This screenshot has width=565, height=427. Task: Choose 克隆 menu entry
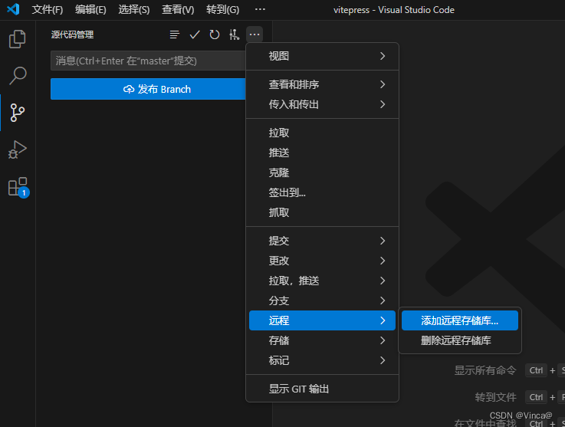(x=322, y=172)
